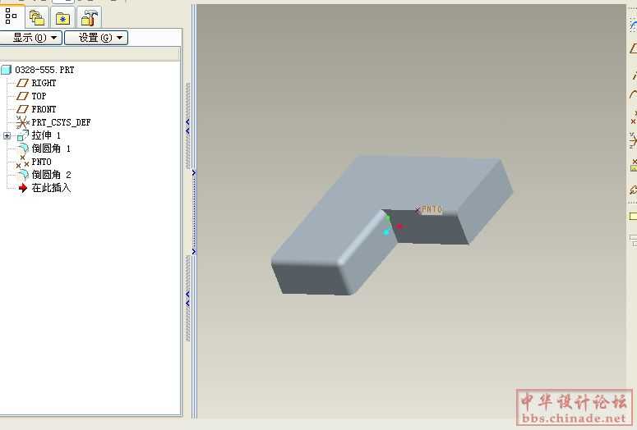Open the Connections tab with hammer icon

[89, 18]
